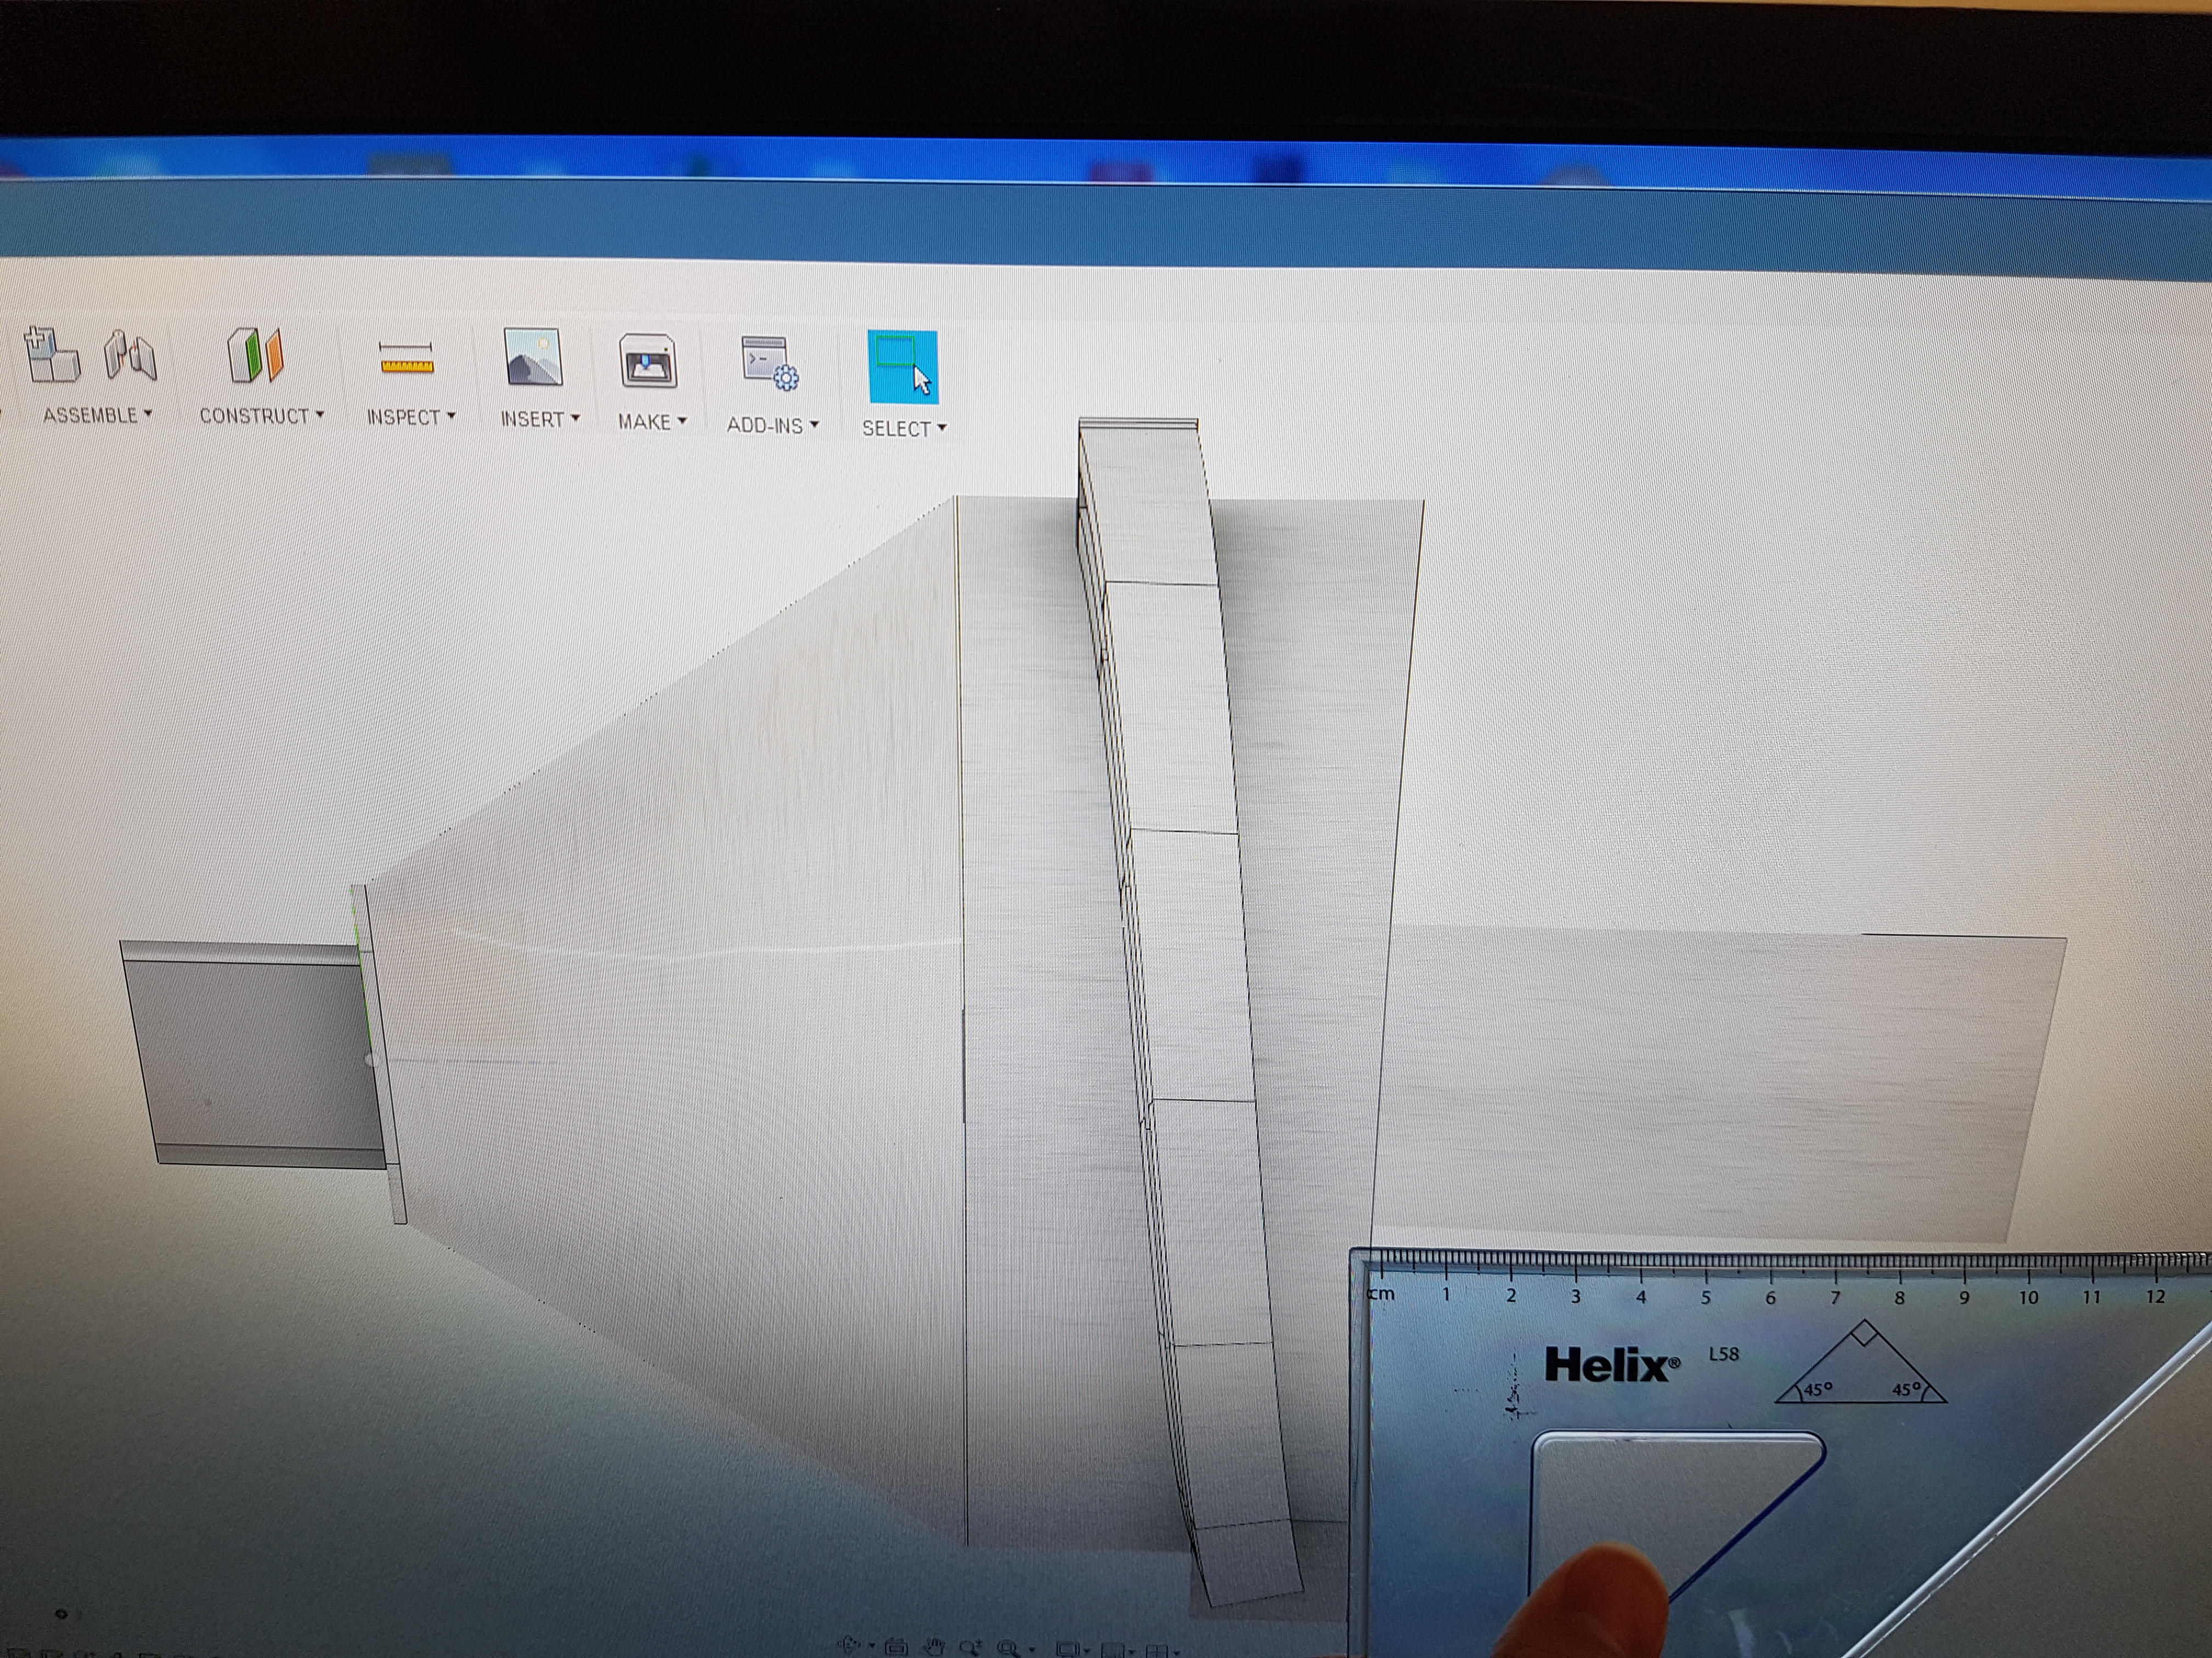Expand the INSERT dropdown menu
This screenshot has height=1658, width=2212.
(x=540, y=420)
